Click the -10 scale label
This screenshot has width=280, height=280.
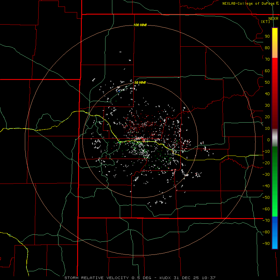(266, 152)
